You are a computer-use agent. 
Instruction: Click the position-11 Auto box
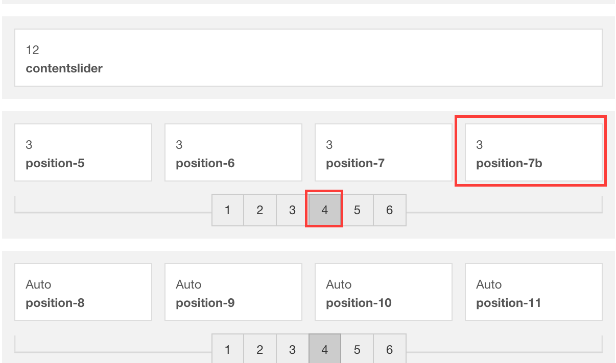[534, 292]
